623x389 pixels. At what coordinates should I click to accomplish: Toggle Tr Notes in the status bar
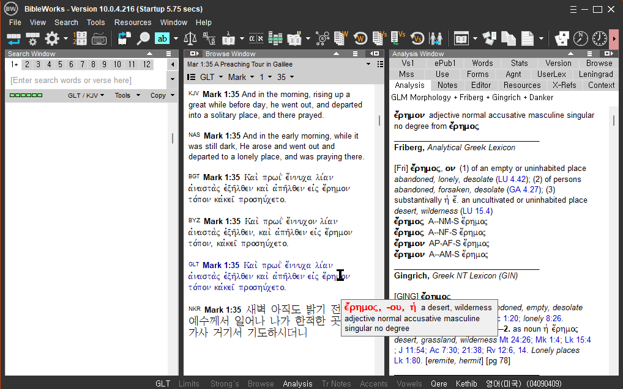coord(336,384)
